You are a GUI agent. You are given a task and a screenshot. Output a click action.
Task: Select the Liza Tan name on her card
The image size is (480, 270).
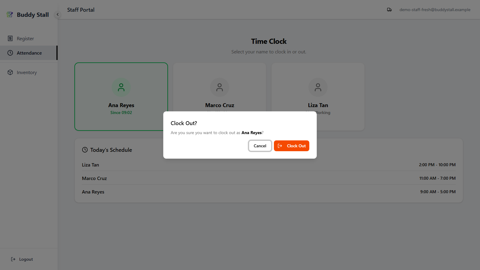(x=318, y=105)
